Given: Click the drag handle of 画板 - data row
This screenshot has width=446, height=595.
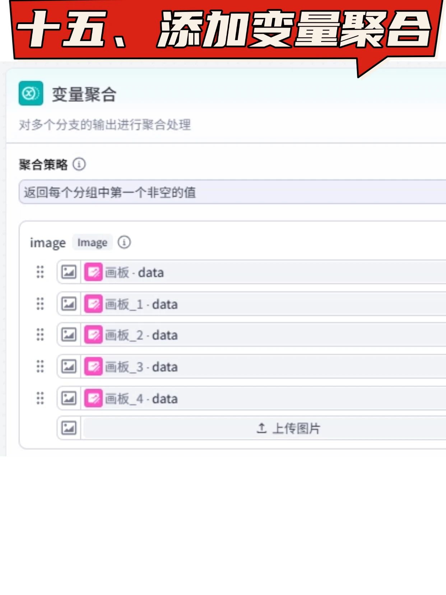Looking at the screenshot, I should 40,272.
